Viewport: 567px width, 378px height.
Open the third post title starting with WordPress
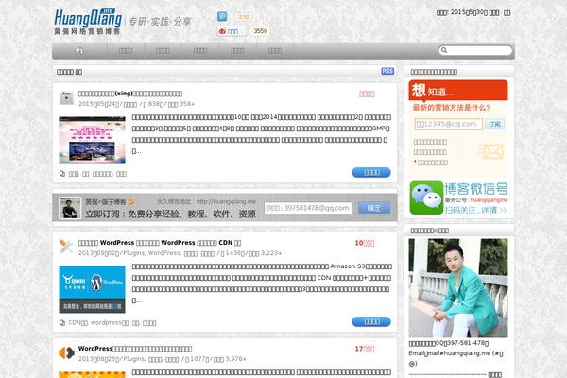pos(135,349)
